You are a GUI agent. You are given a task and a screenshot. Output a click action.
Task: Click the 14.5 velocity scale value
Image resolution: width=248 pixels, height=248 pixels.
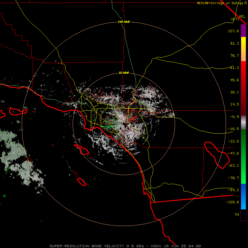click(x=234, y=104)
